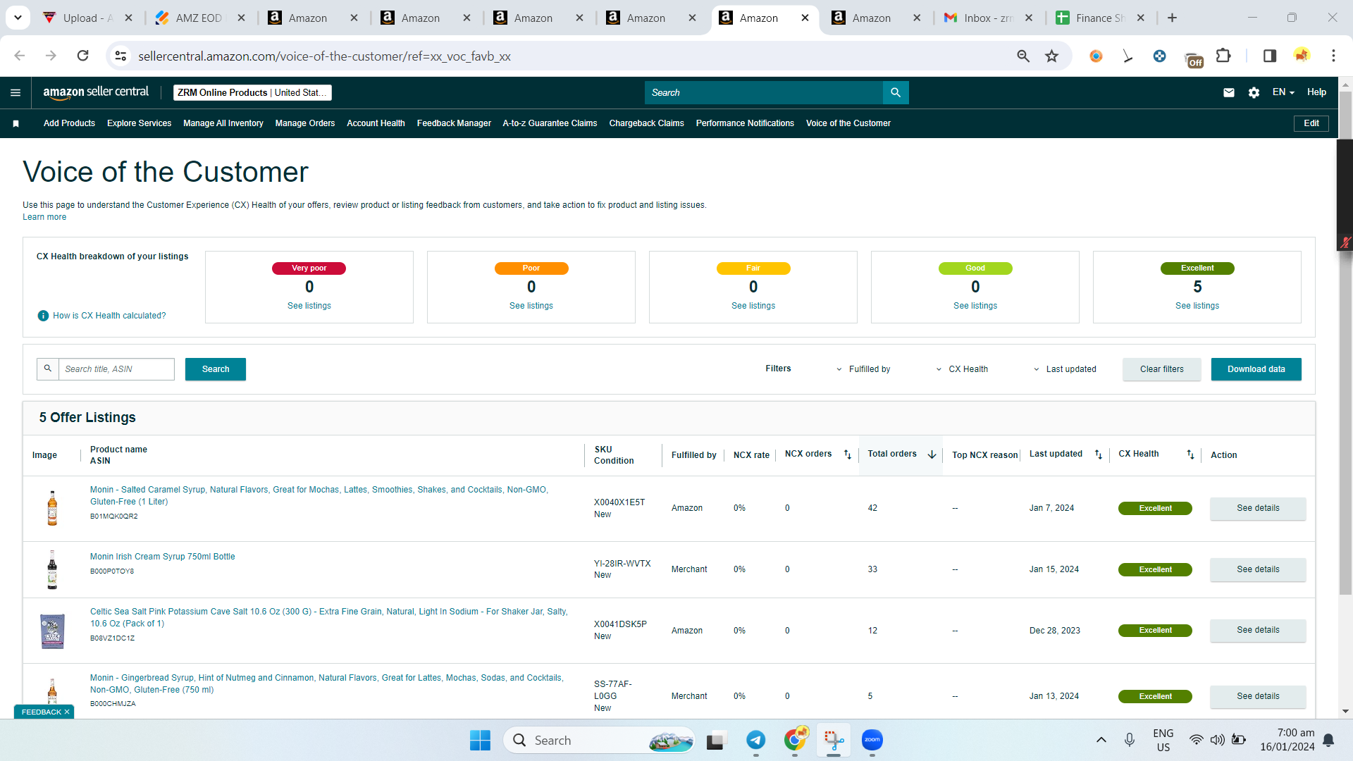
Task: Sort by NCX orders column arrows
Action: click(x=848, y=454)
